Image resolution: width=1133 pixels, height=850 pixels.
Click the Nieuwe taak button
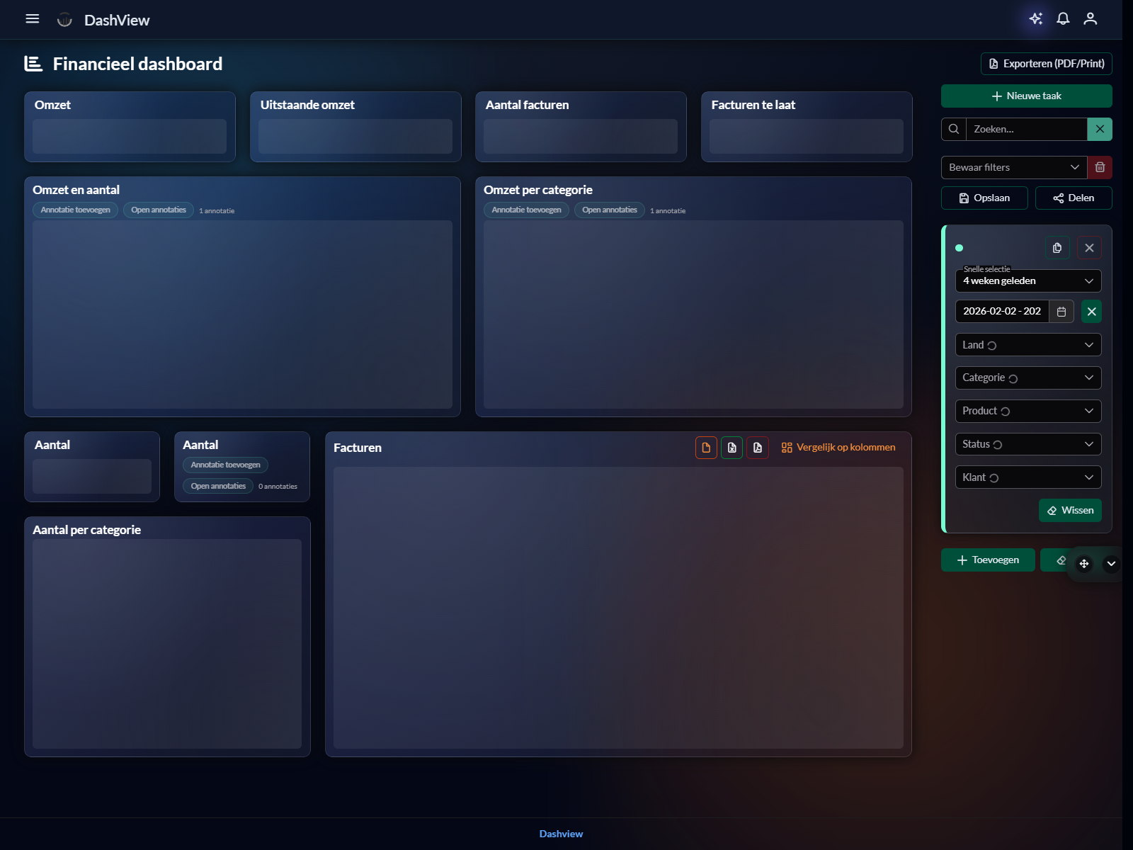[x=1026, y=96]
